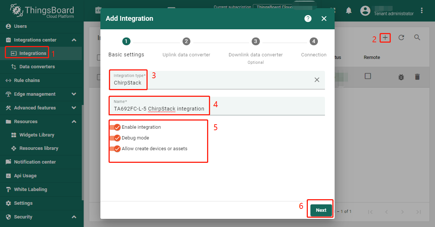Viewport: 435px width, 227px height.
Task: Open the Notification center
Action: coord(41,162)
